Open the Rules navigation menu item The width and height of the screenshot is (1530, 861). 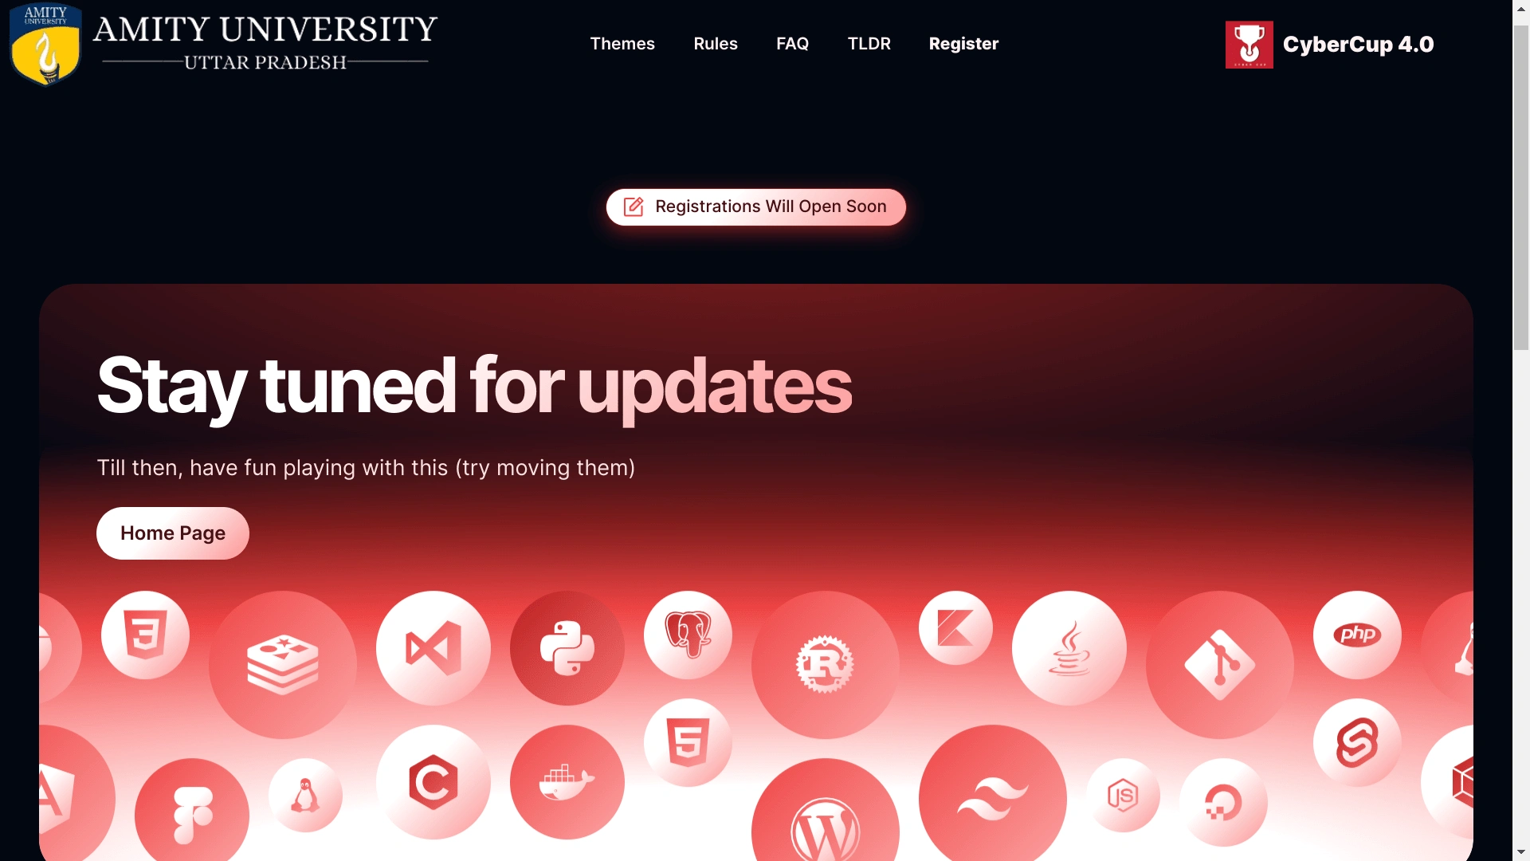point(716,43)
